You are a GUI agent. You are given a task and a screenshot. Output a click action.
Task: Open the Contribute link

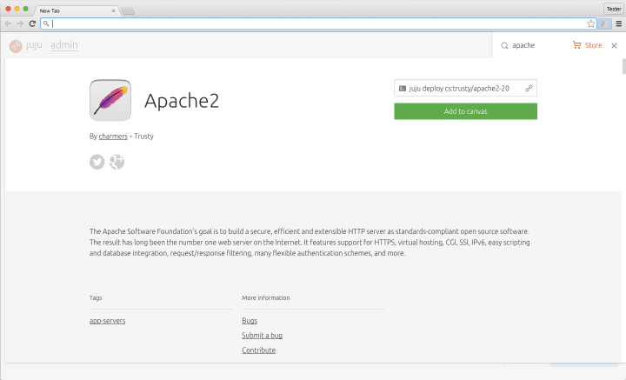259,350
